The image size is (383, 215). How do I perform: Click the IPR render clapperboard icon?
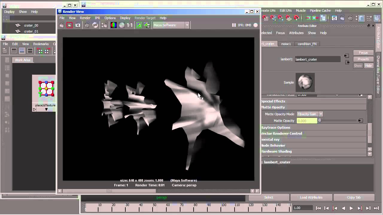tap(87, 25)
